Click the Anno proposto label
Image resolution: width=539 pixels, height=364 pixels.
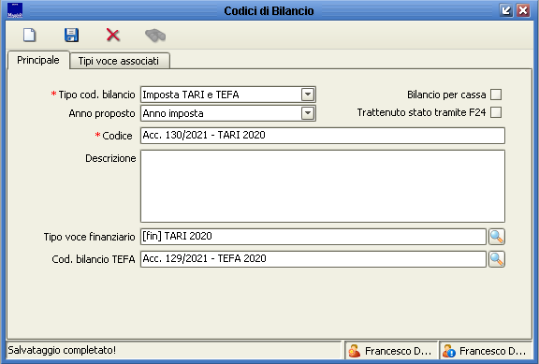click(x=102, y=113)
